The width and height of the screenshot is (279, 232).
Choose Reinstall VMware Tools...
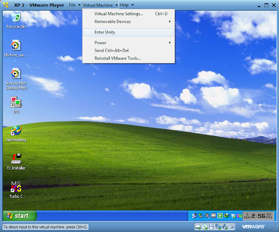pyautogui.click(x=129, y=58)
